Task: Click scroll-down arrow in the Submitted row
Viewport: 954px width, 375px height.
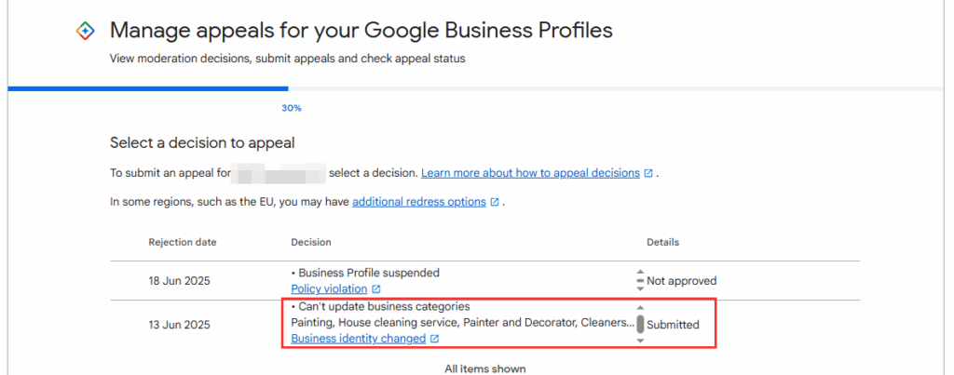Action: 640,341
